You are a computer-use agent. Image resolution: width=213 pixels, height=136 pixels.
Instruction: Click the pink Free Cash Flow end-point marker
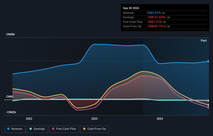(209, 107)
